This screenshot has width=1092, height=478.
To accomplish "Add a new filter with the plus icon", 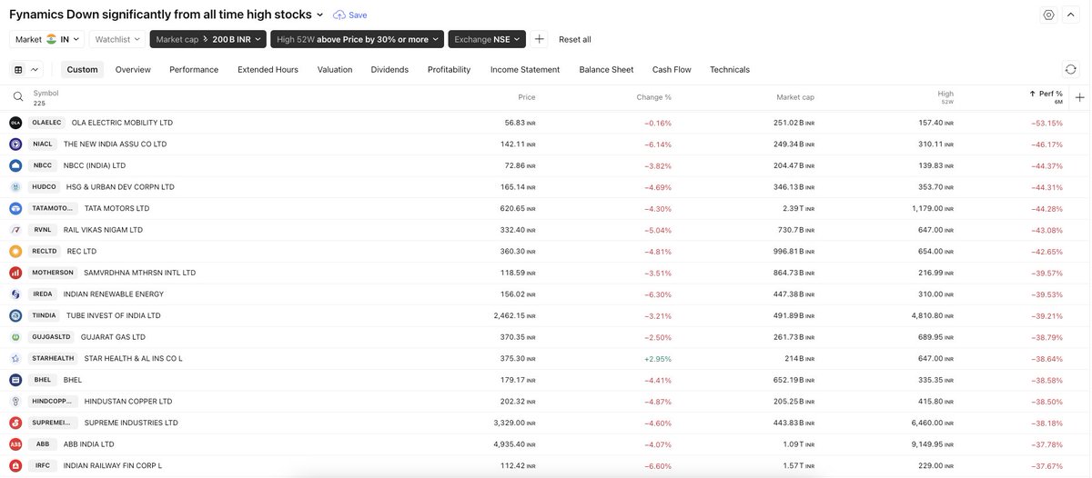I will pos(540,39).
